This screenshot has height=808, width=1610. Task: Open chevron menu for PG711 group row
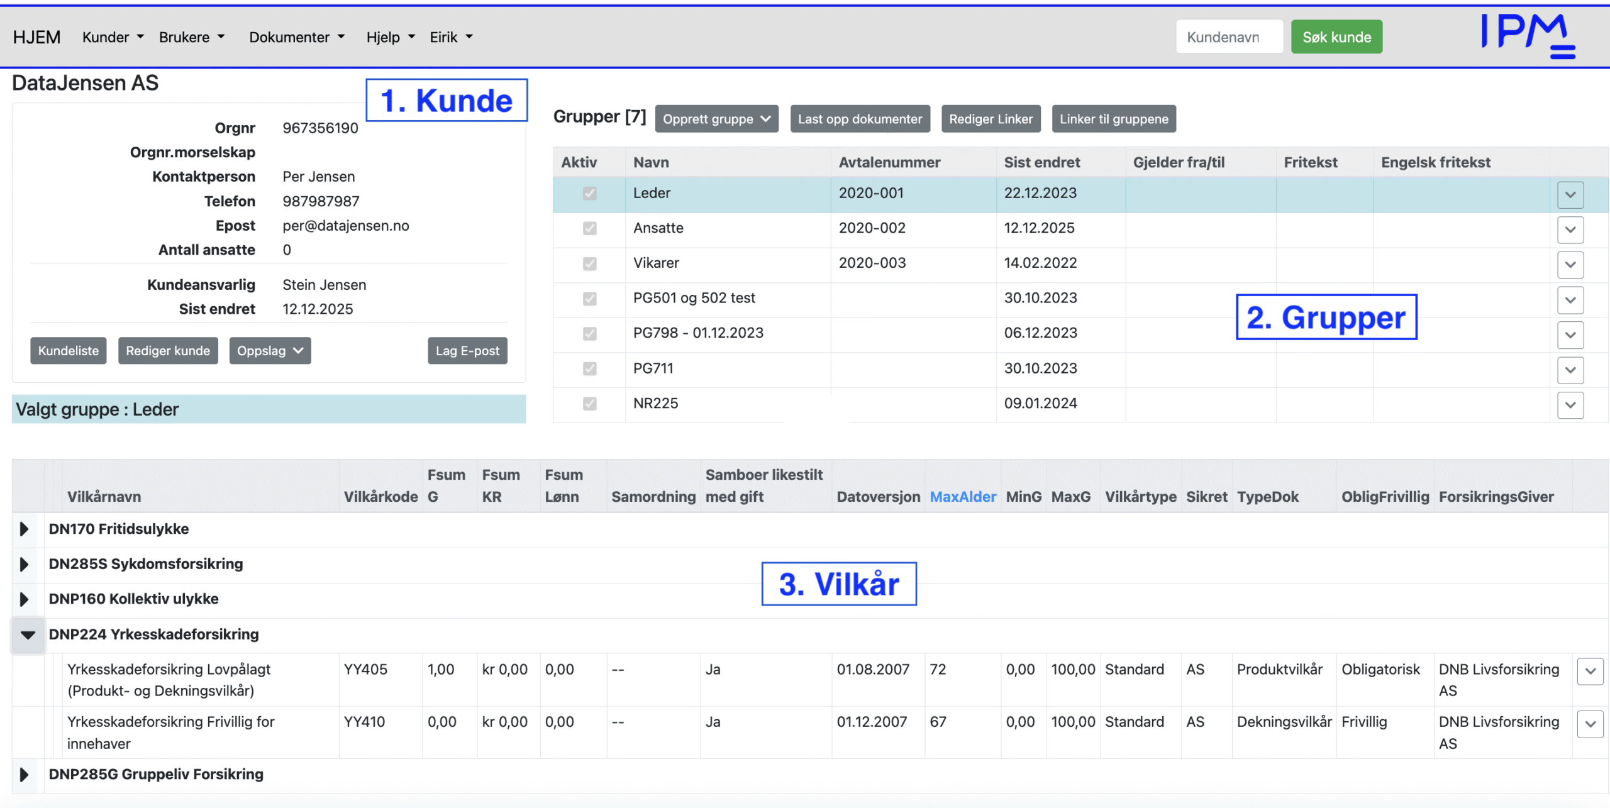tap(1570, 370)
